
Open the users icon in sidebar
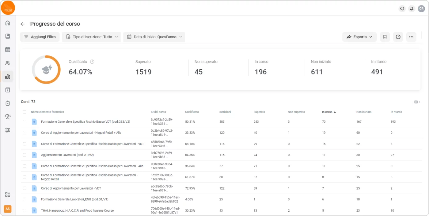pyautogui.click(x=8, y=63)
